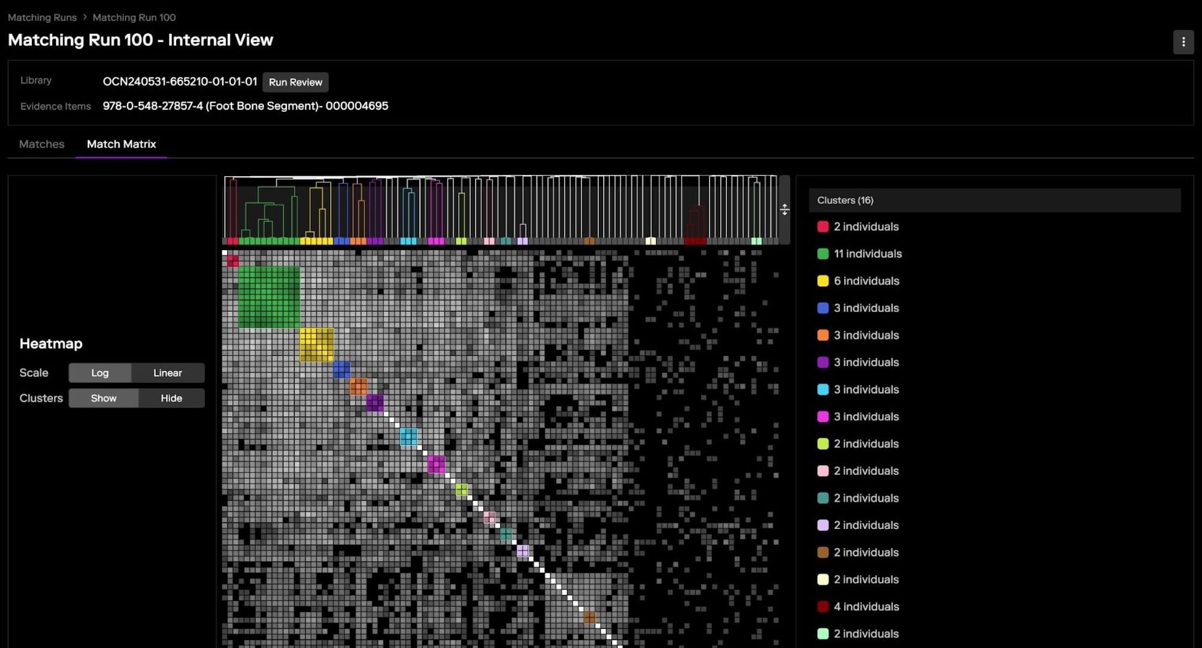Pick the blue 3 individuals cluster
Screen dimensions: 1202x648
[866, 308]
